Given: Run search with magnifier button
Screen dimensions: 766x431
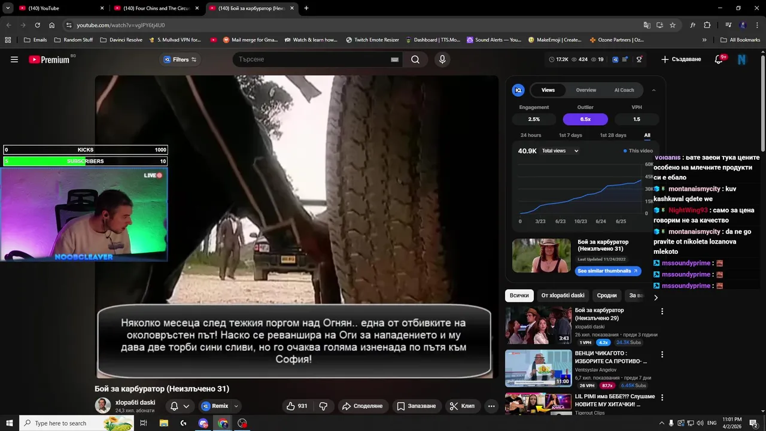Looking at the screenshot, I should (415, 59).
